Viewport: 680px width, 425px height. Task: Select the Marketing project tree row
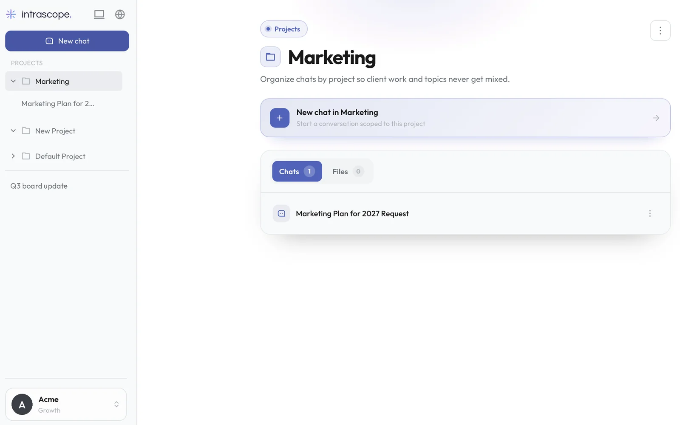coord(64,81)
